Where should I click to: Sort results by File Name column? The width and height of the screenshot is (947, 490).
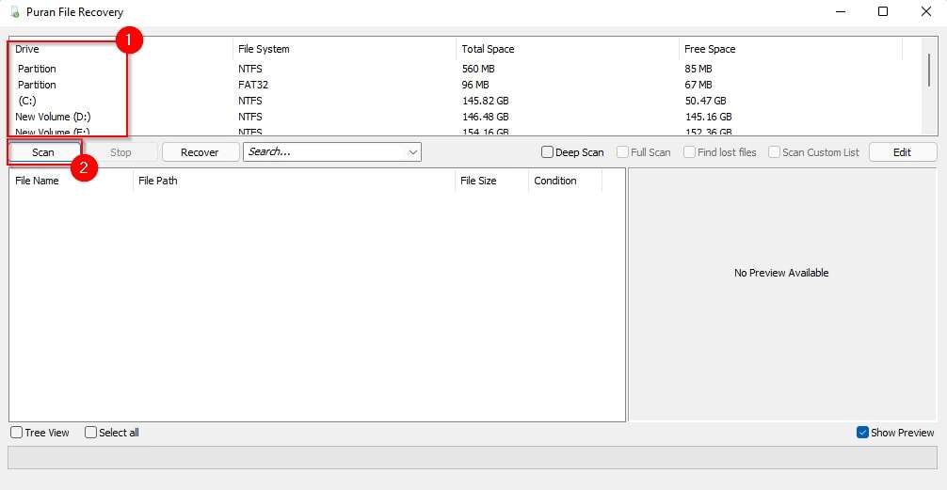pos(72,181)
